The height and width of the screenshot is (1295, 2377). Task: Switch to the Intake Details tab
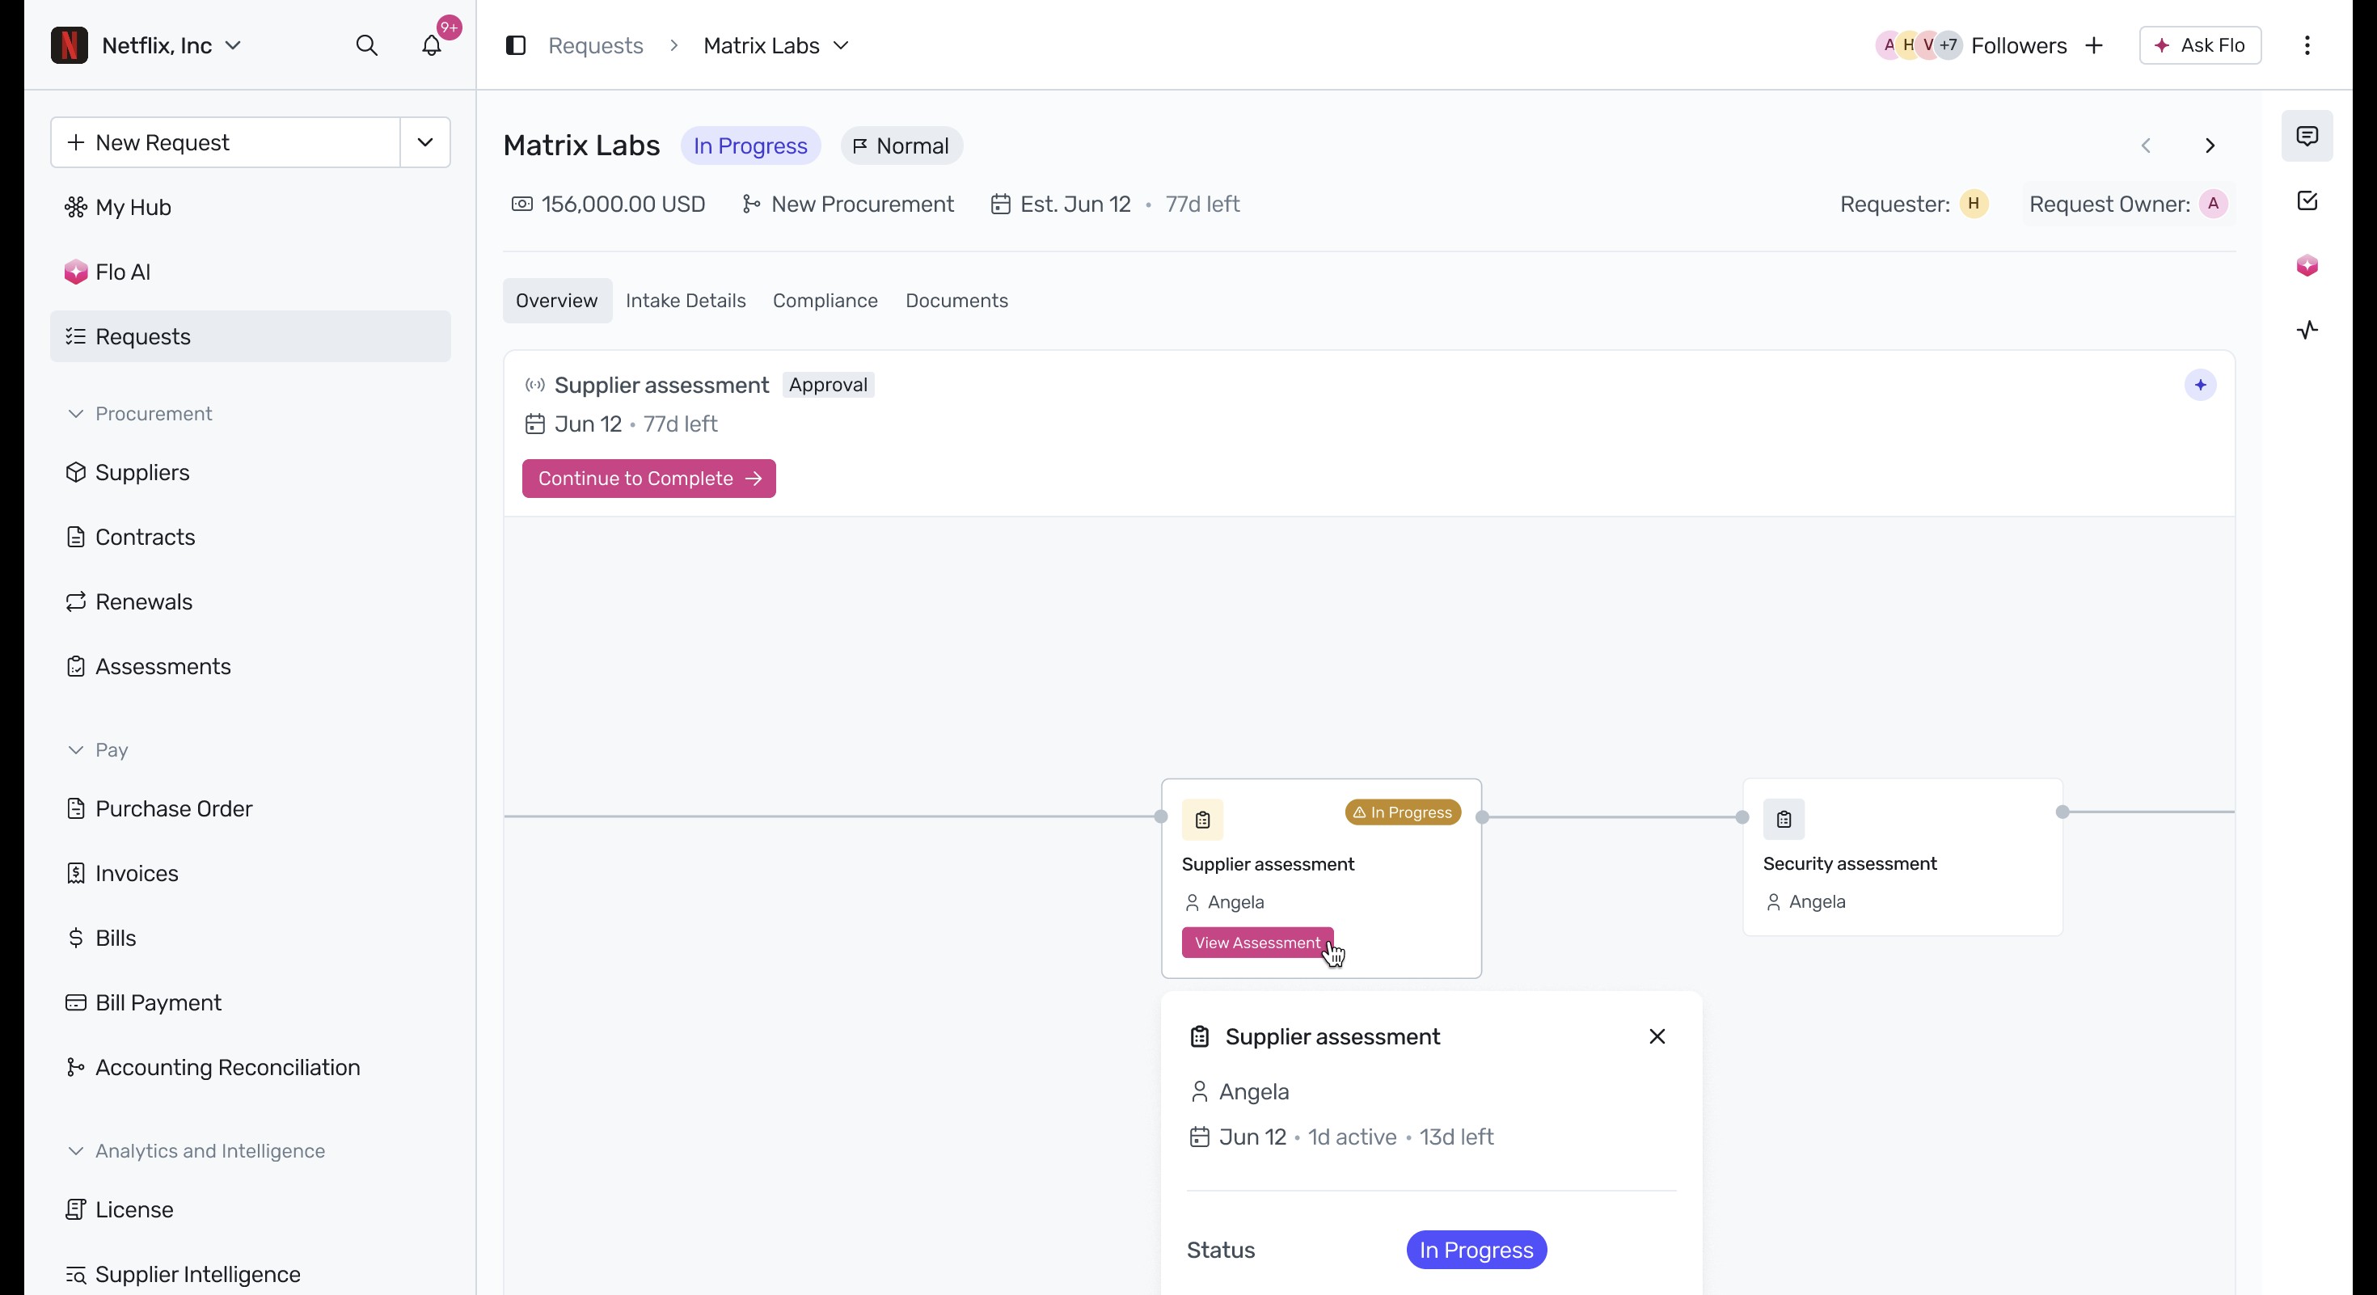pyautogui.click(x=686, y=301)
